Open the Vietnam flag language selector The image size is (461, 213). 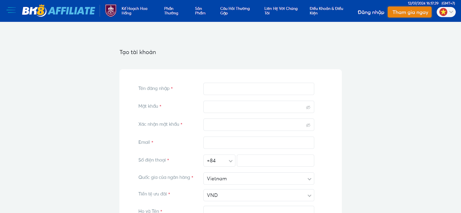pyautogui.click(x=446, y=12)
